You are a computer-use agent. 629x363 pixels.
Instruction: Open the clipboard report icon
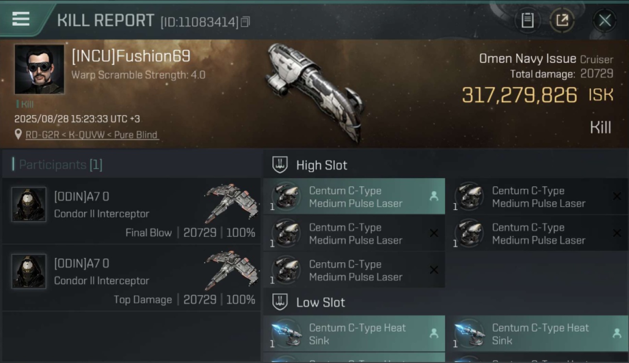pos(527,20)
